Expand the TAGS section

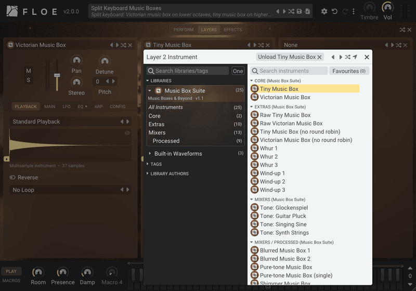click(x=148, y=164)
